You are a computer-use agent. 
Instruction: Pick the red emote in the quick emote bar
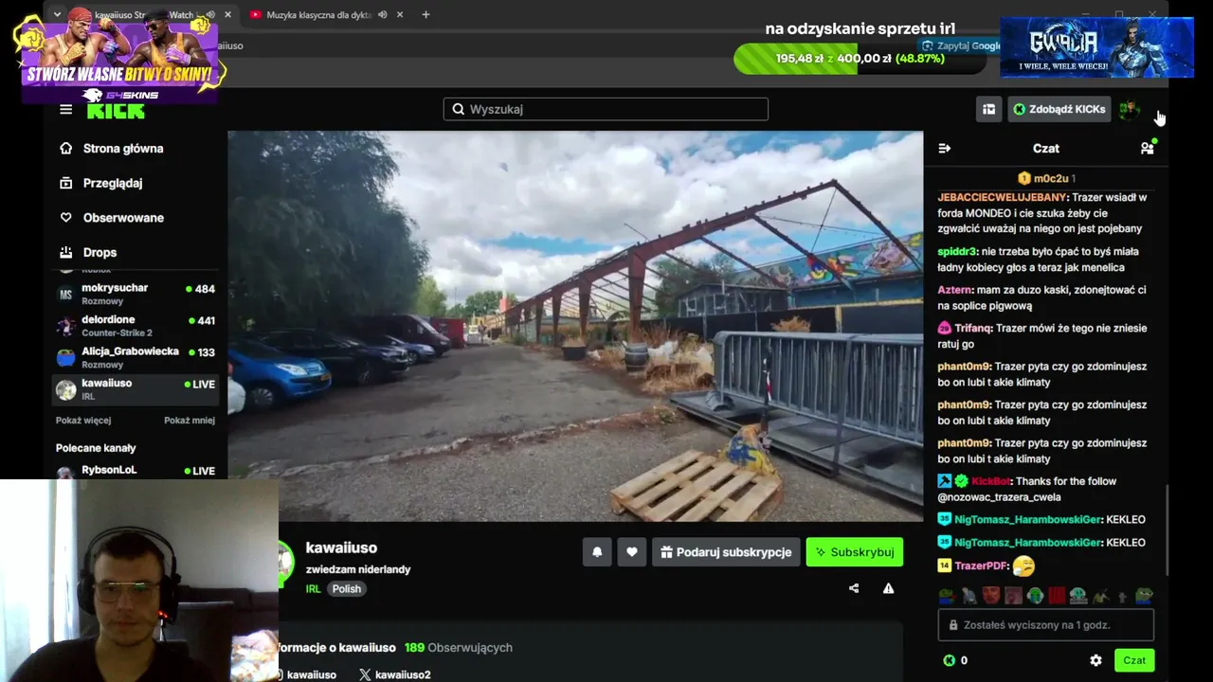pos(1058,596)
